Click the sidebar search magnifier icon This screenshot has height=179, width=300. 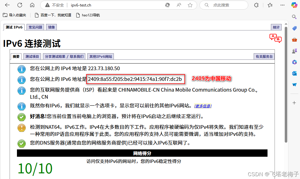[294, 17]
